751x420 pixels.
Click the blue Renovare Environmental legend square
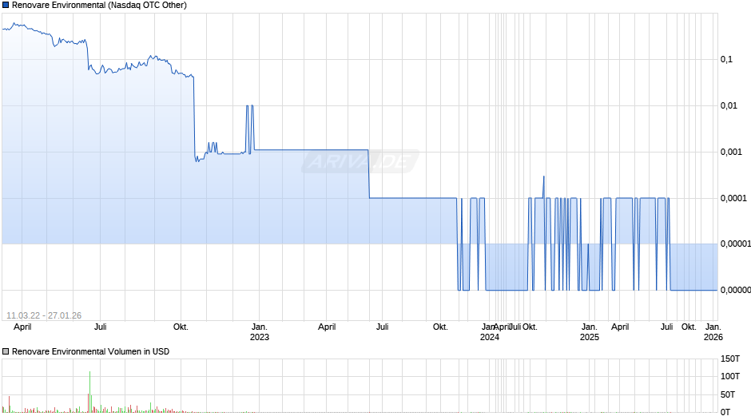(x=6, y=6)
